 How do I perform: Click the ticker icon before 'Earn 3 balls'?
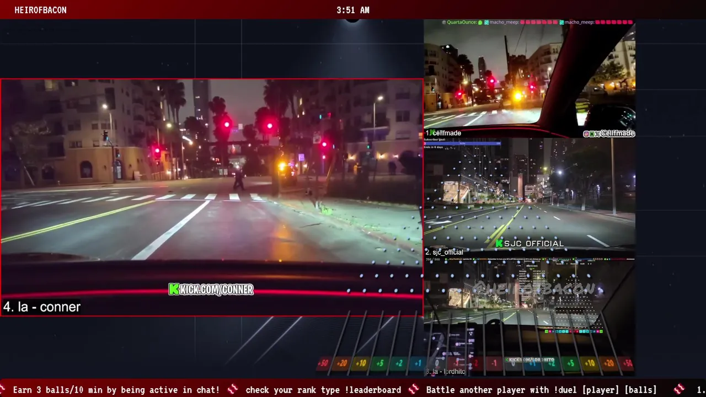click(x=3, y=389)
